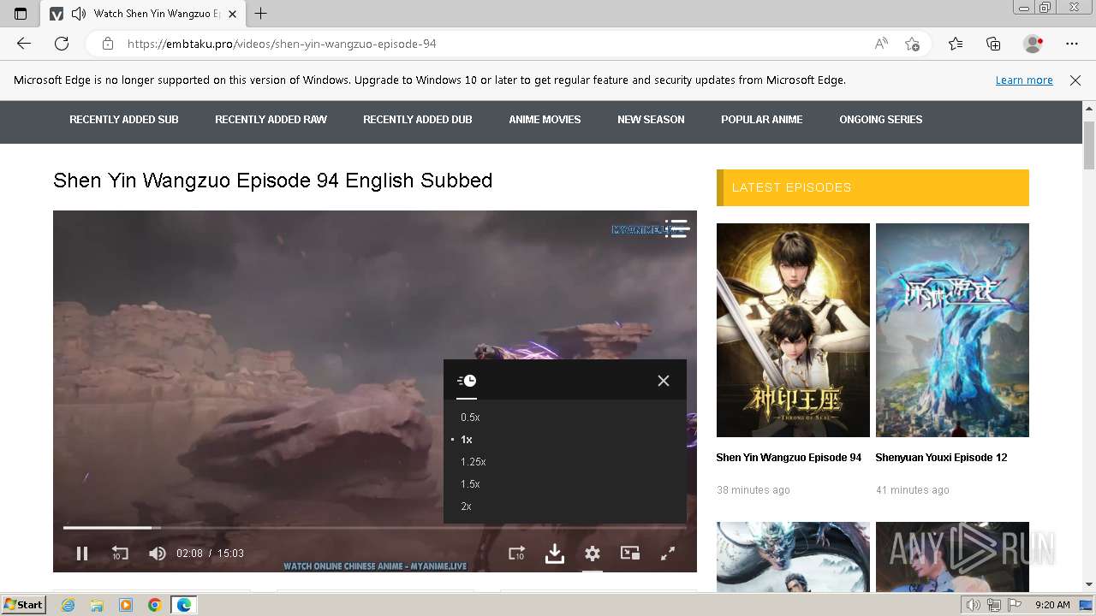Image resolution: width=1096 pixels, height=616 pixels.
Task: Toggle the player settings gear
Action: click(593, 554)
